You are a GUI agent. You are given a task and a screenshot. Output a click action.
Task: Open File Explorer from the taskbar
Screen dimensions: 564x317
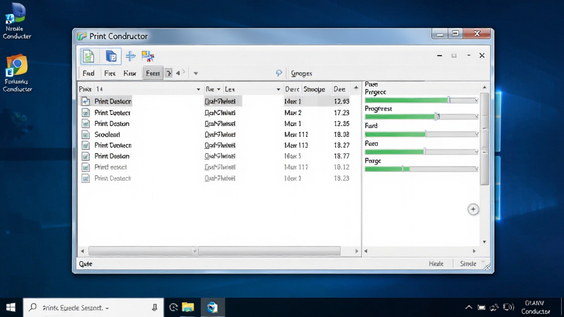click(x=188, y=307)
